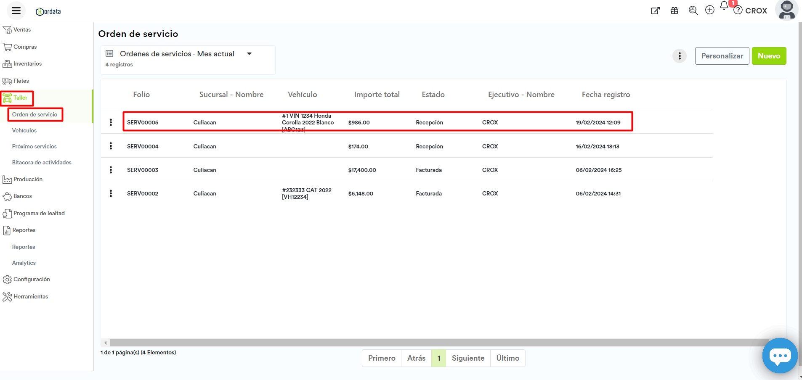
Task: Click the plus circle quick-add icon
Action: tap(710, 10)
